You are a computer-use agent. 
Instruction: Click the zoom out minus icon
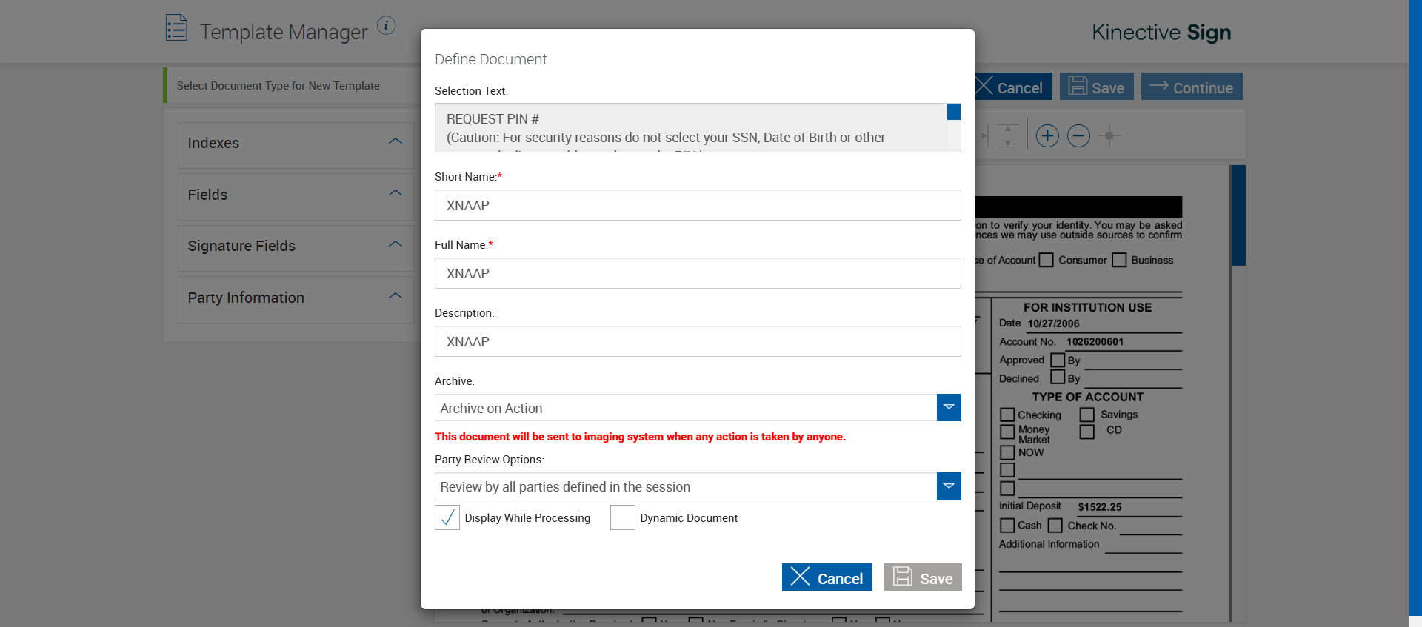pos(1078,136)
